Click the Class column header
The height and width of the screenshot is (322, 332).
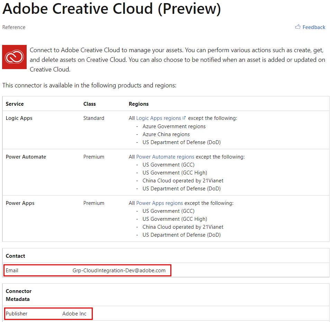click(x=89, y=104)
